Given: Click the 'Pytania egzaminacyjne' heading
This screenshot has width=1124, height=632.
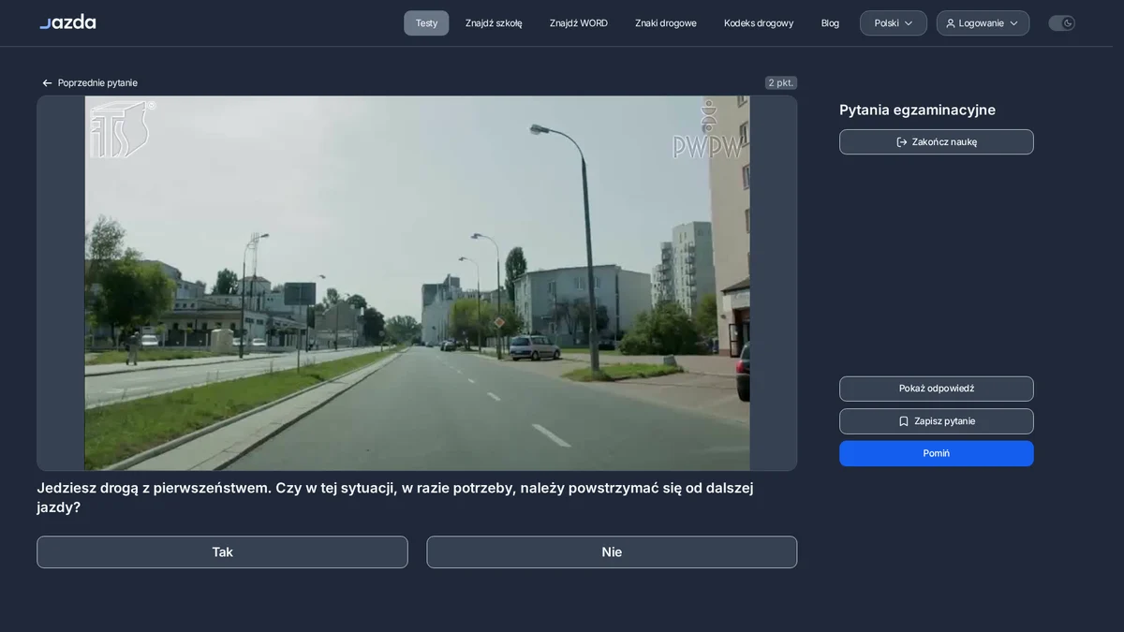Looking at the screenshot, I should tap(917, 110).
